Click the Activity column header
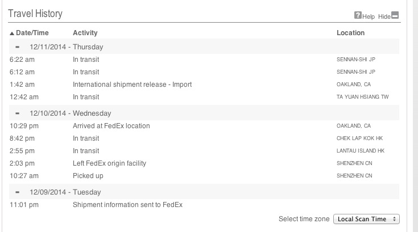The width and height of the screenshot is (418, 232). tap(85, 33)
